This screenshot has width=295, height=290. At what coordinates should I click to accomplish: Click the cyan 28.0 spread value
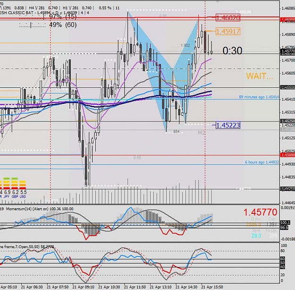(x=256, y=236)
